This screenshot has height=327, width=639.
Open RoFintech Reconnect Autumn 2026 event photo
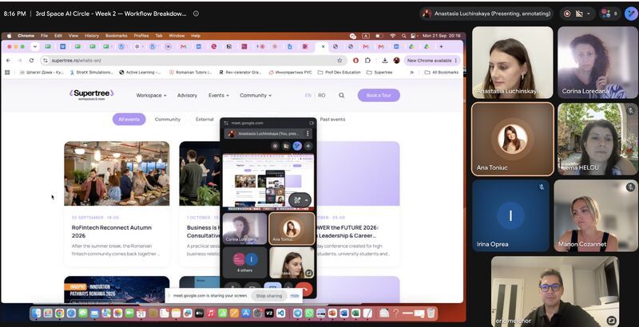click(117, 173)
